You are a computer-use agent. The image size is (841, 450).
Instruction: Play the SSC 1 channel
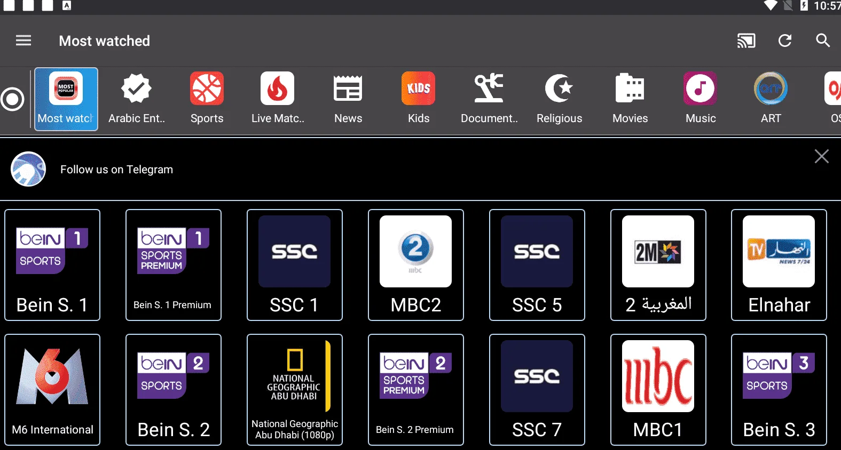(x=295, y=265)
